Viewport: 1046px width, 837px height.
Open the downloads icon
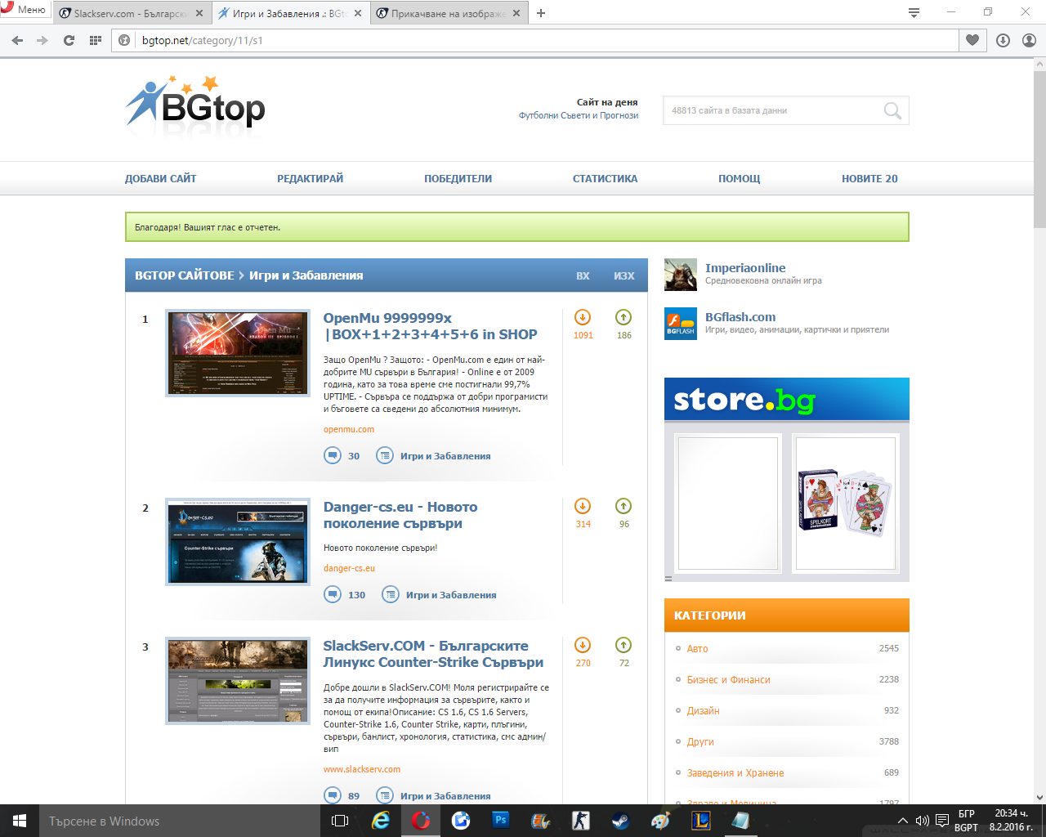click(x=1004, y=40)
